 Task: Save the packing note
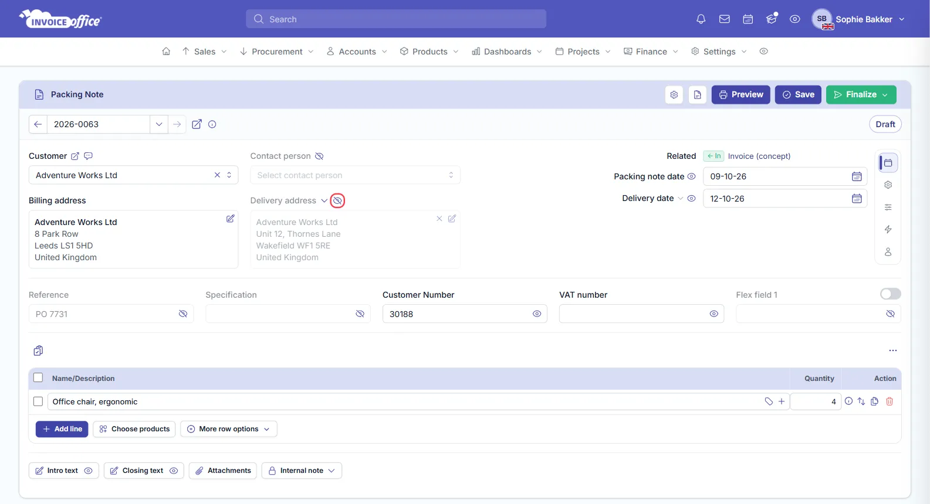pyautogui.click(x=798, y=94)
